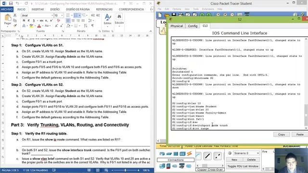Open the Edición binoculars menu
Screen dimensions: 308x173
click(x=119, y=20)
